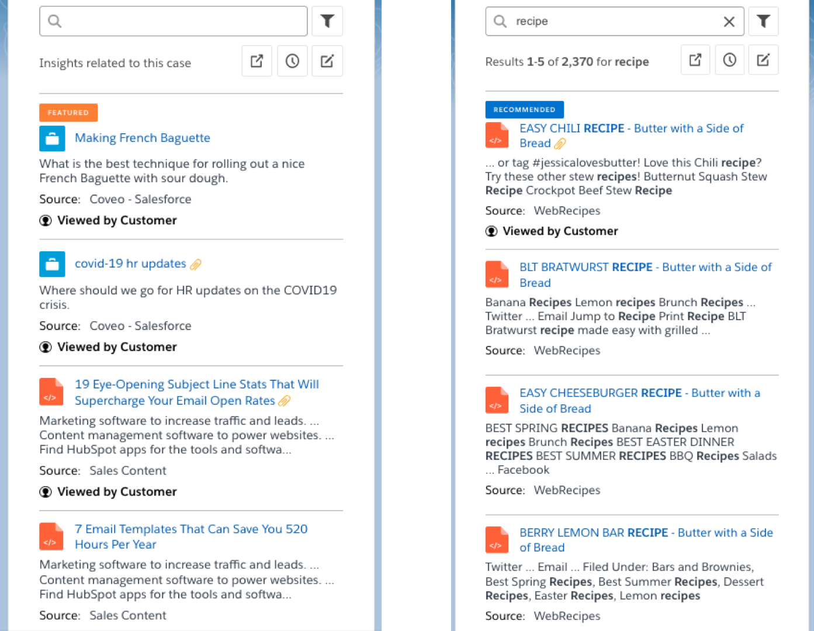Viewport: 814px width, 631px height.
Task: Open the Making French Baguette article
Action: tap(142, 138)
